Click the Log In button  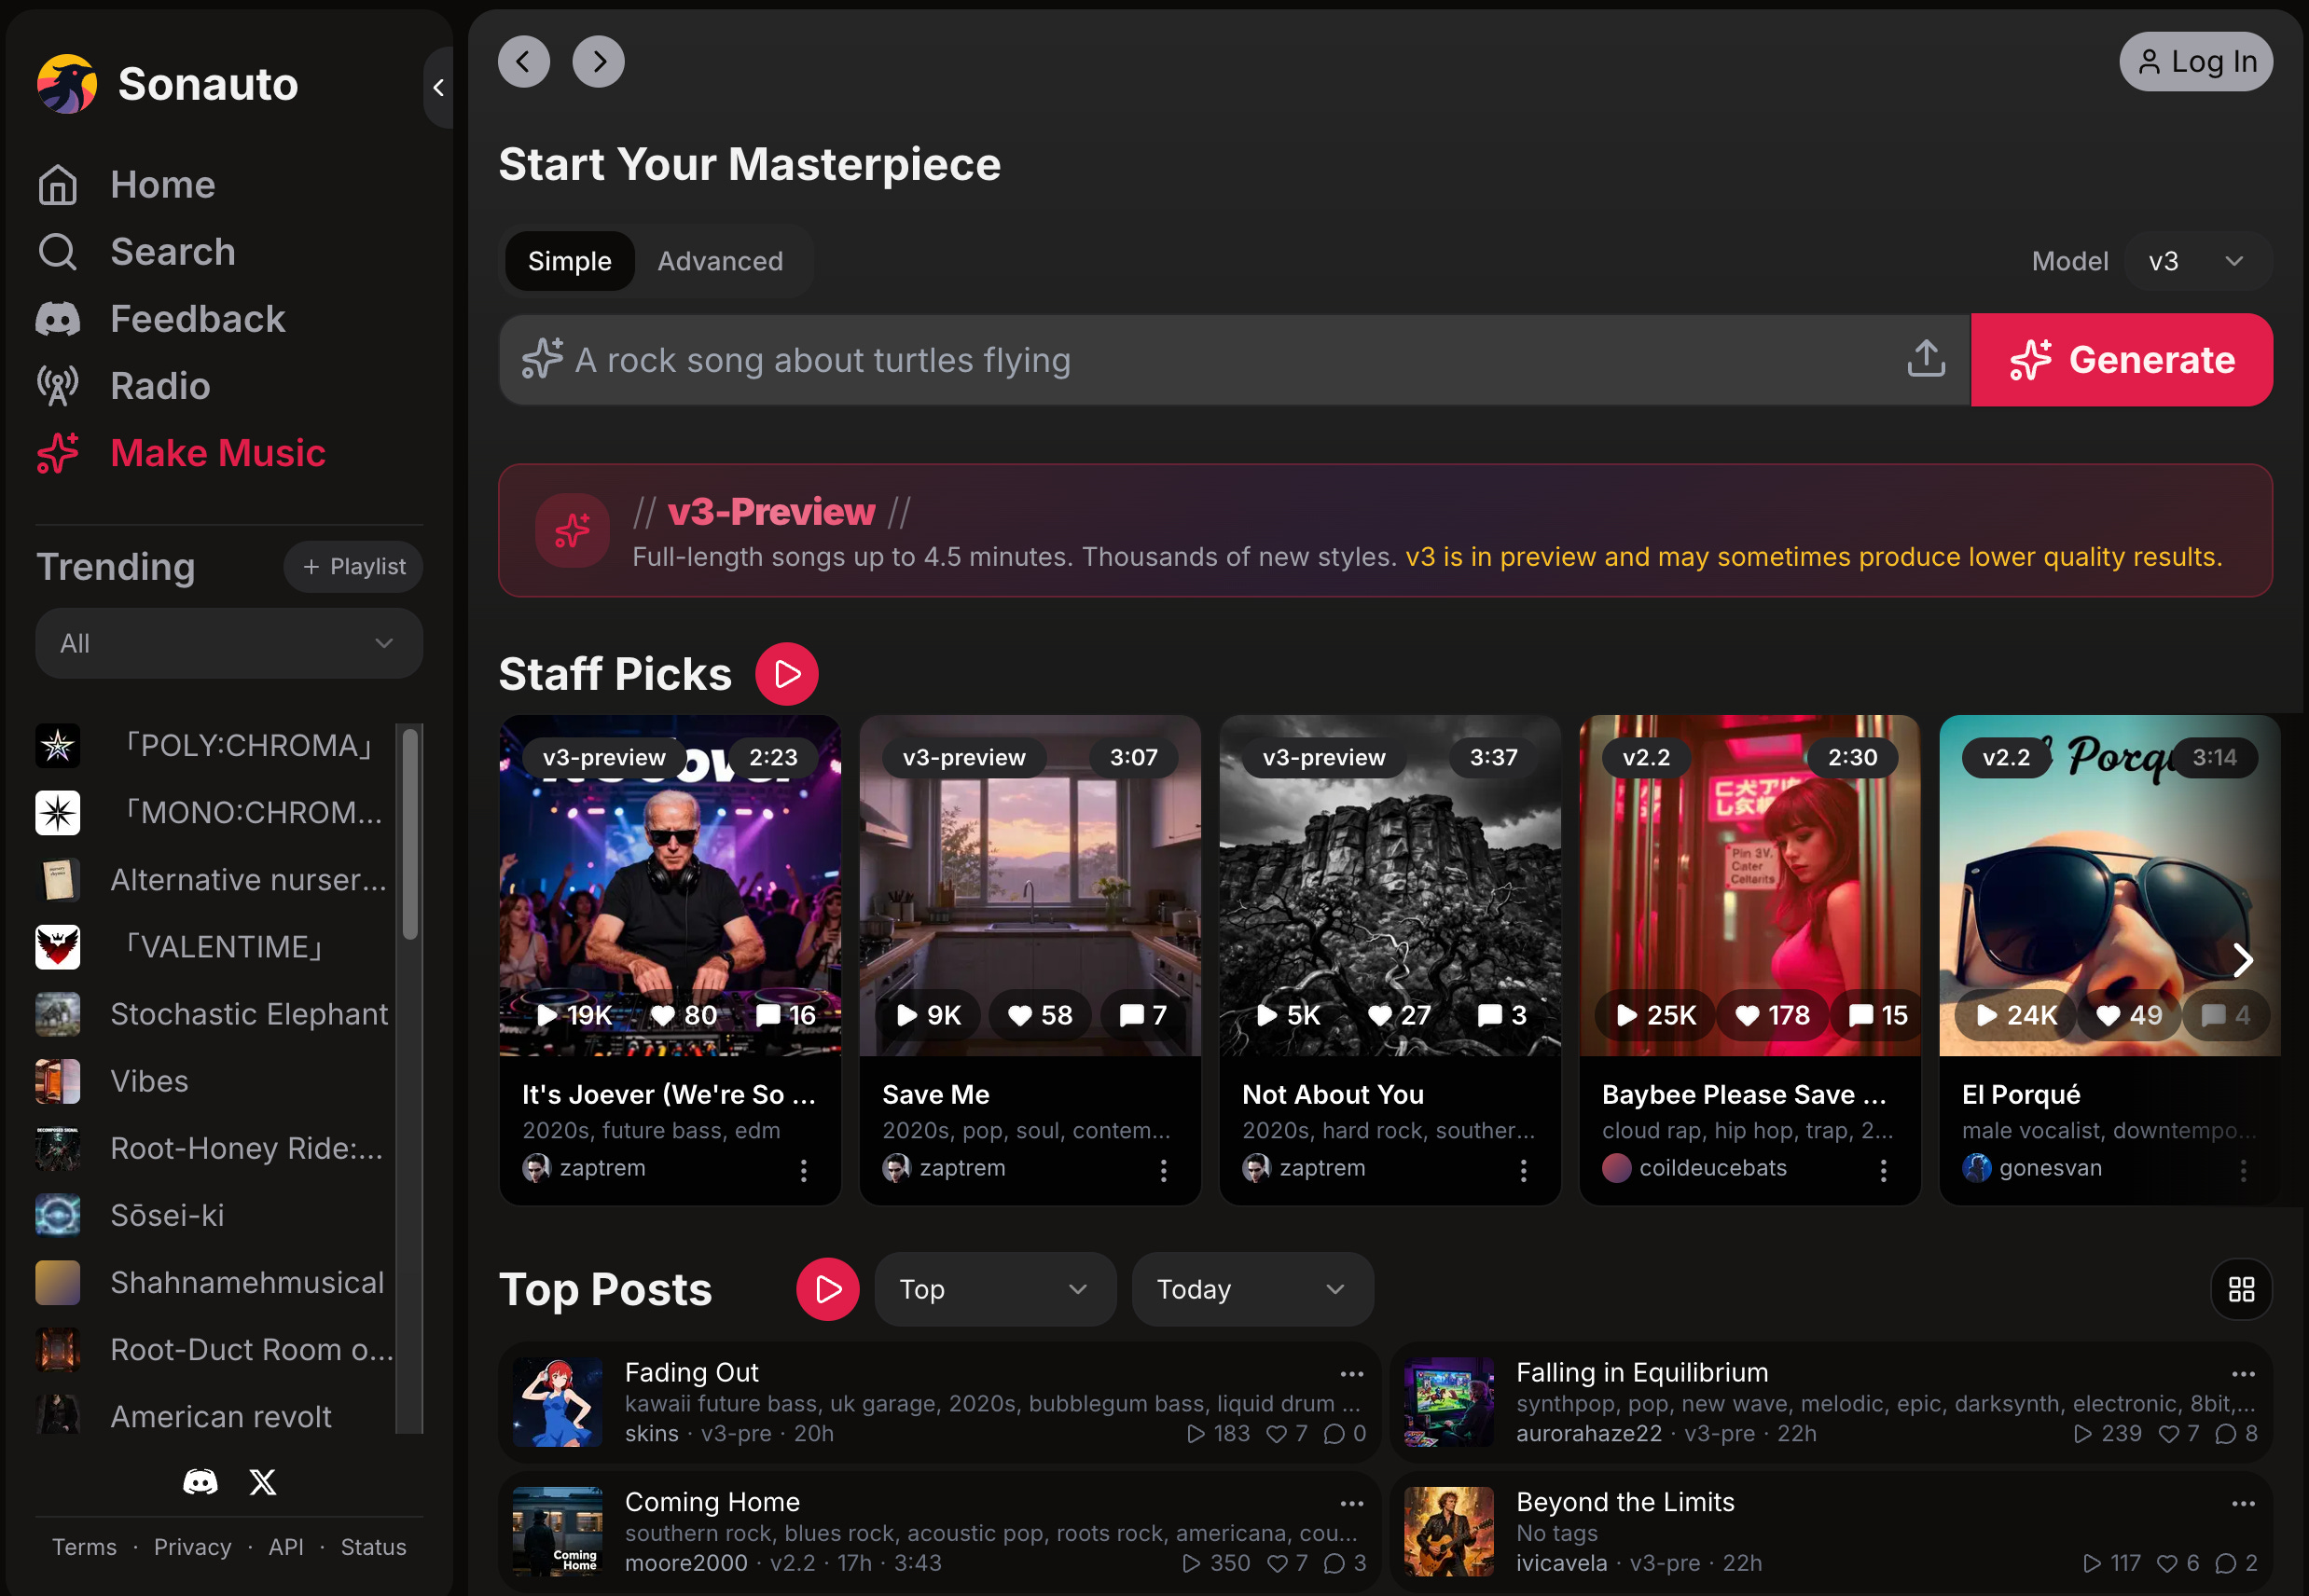(2195, 62)
